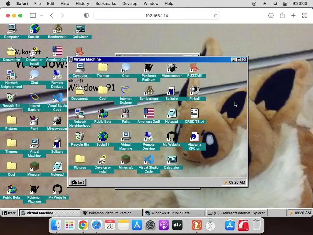Toggle Safari sidebar button
Screen dimensions: 313x235
(x=33, y=15)
